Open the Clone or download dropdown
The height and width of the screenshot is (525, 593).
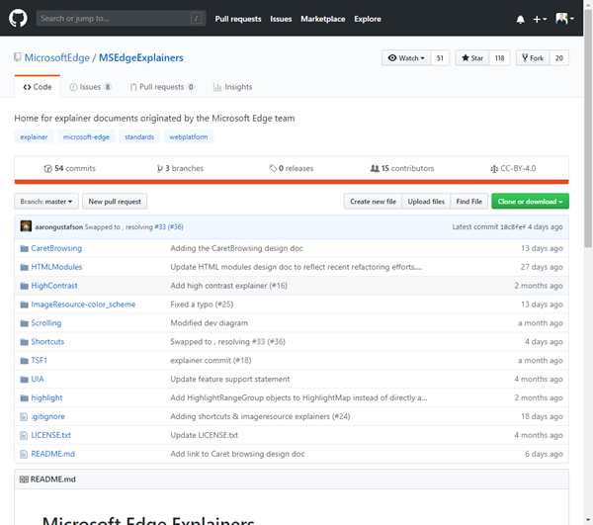(x=530, y=202)
